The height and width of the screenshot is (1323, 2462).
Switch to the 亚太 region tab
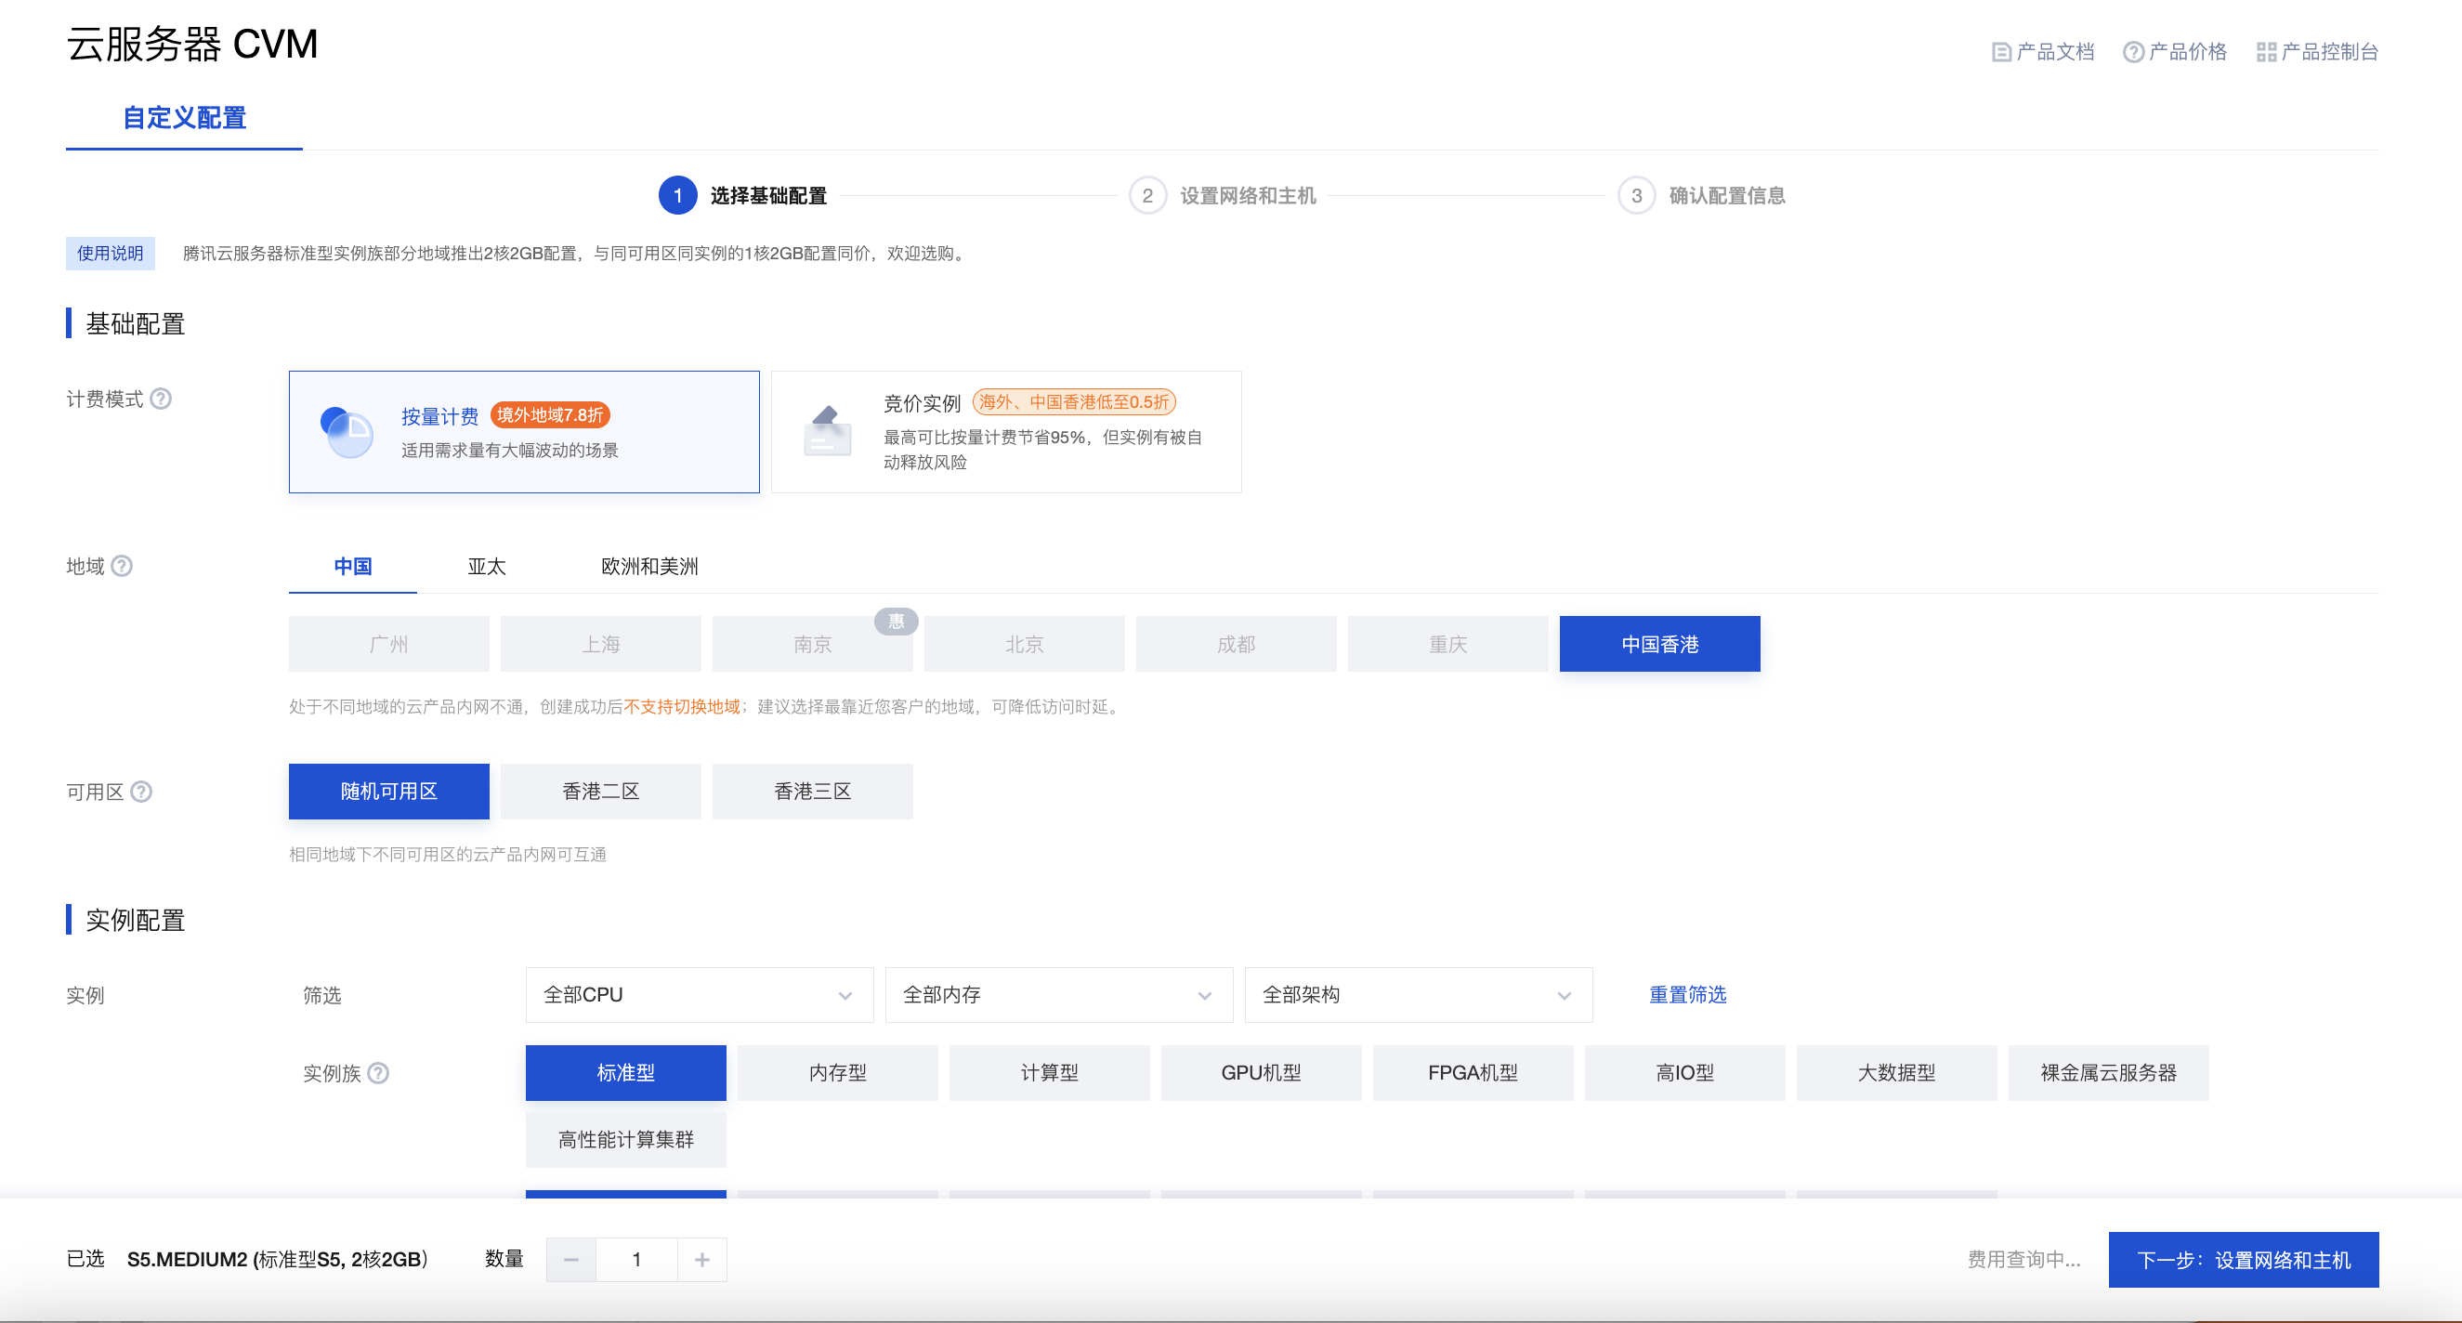click(487, 566)
